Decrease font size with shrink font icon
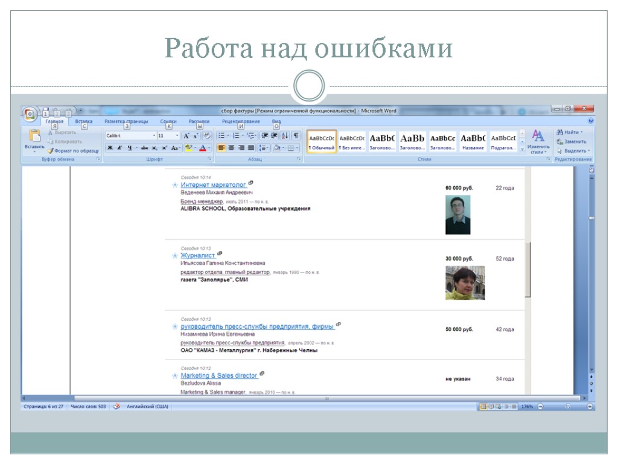Screen dimensions: 618x464 click(196, 136)
